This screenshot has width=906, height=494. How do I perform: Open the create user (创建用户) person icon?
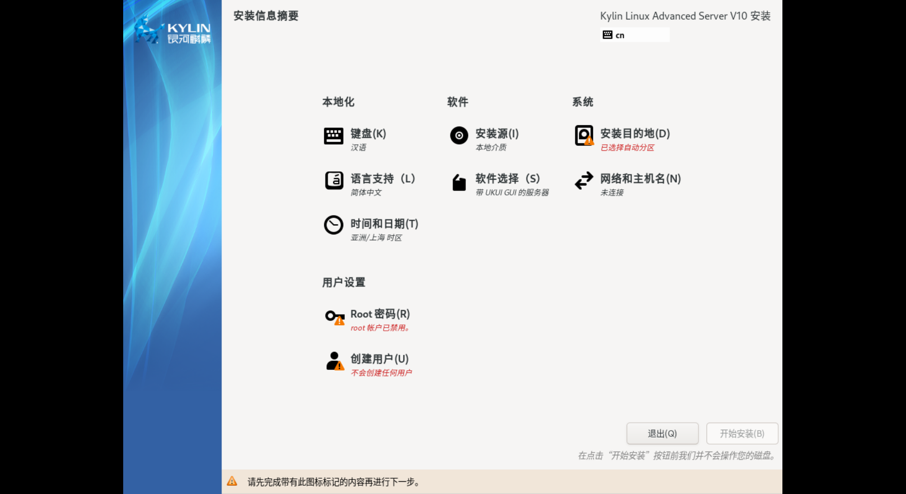pyautogui.click(x=335, y=361)
